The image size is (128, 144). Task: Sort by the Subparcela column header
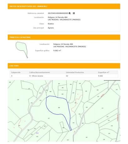tap(16, 72)
